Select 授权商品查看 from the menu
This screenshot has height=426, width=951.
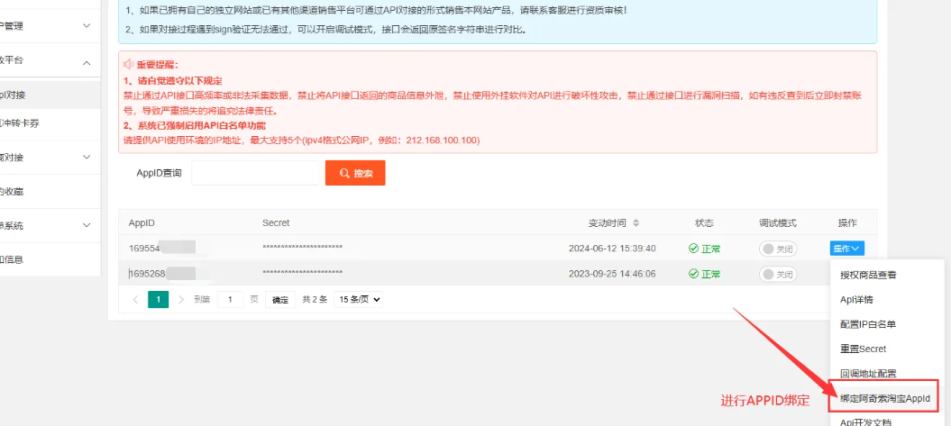868,275
